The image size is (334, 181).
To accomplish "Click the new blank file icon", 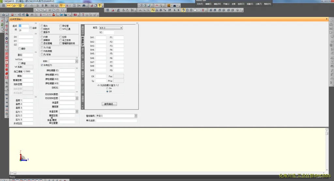I will [x=37, y=10].
